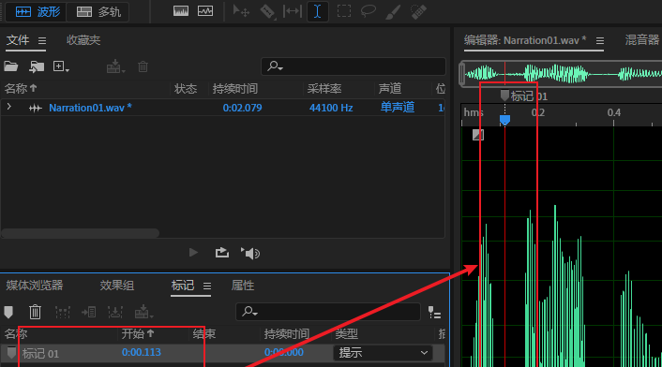
Task: Select the Spot Healing Brush tool
Action: pyautogui.click(x=418, y=11)
